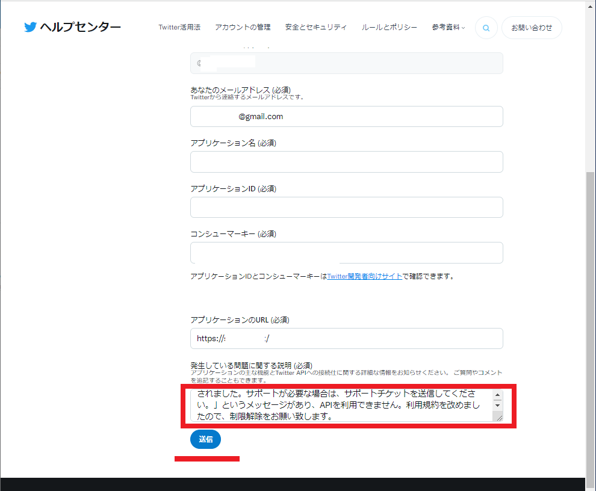596x491 pixels.
Task: Click the textarea resize handle corner
Action: (499, 417)
